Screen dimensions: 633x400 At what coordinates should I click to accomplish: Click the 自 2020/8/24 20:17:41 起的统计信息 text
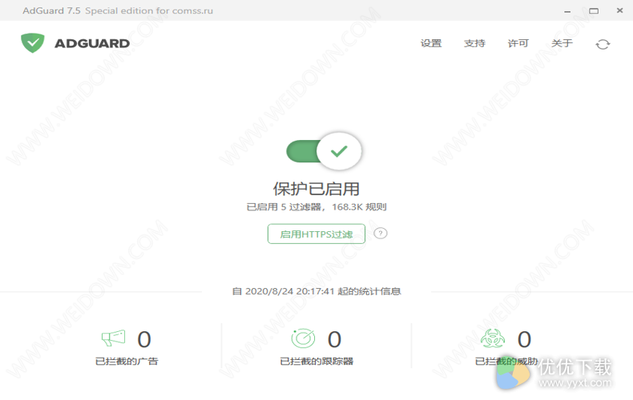(x=316, y=291)
